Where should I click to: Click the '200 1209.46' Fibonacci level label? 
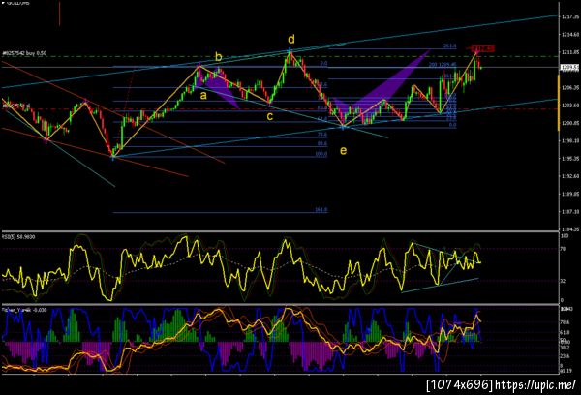tap(443, 65)
